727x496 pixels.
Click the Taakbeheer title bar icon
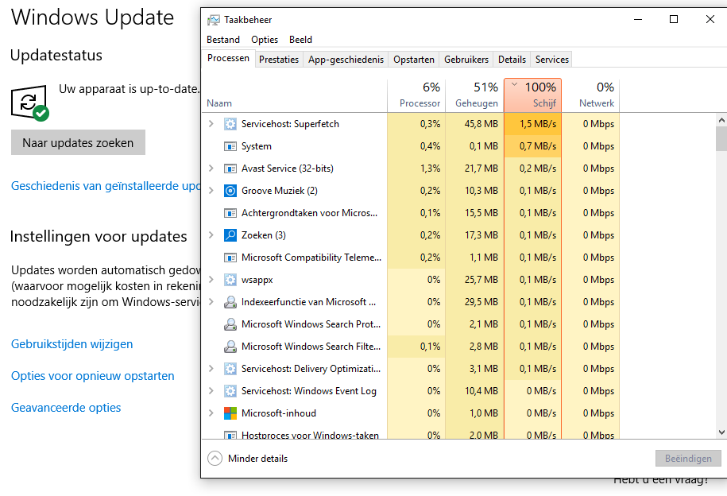pyautogui.click(x=213, y=20)
